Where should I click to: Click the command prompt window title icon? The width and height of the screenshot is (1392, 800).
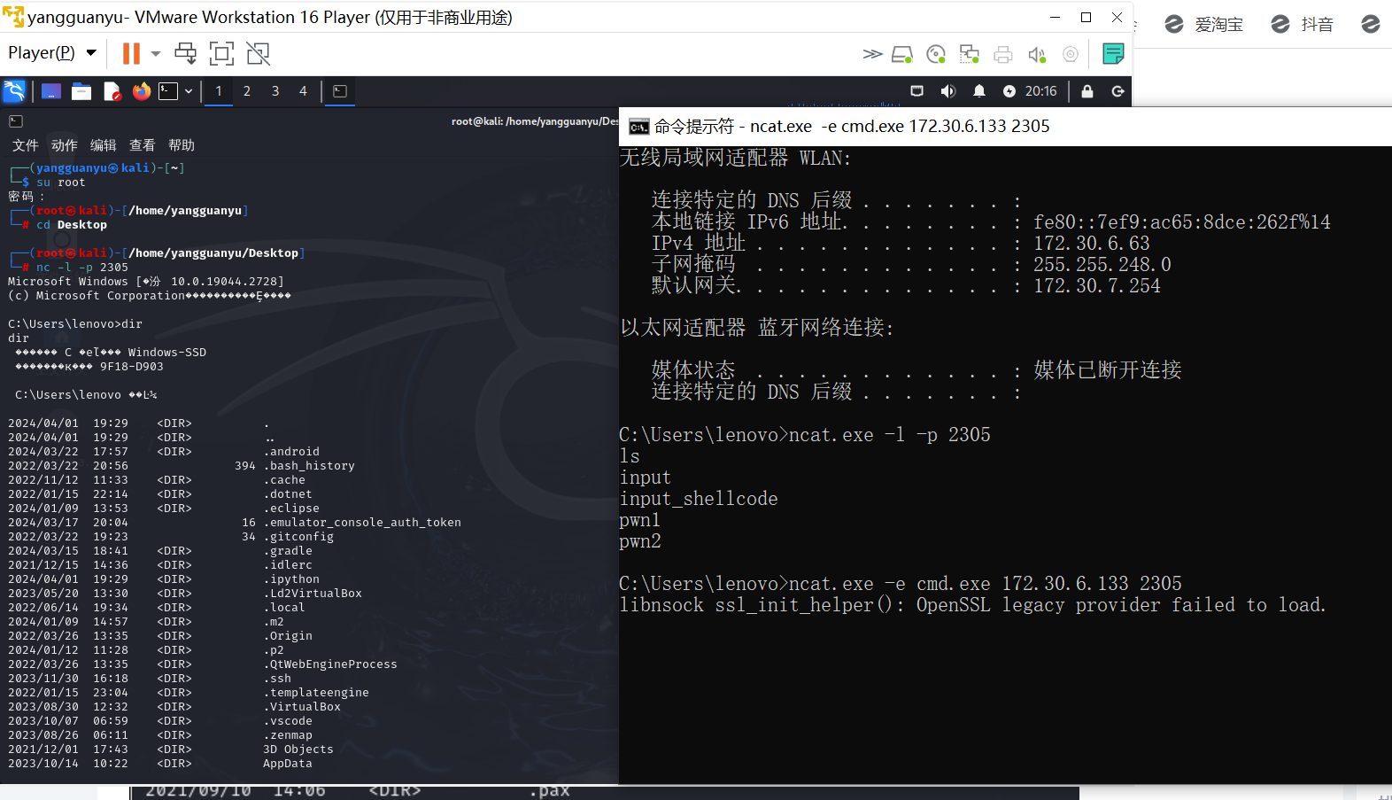click(638, 127)
